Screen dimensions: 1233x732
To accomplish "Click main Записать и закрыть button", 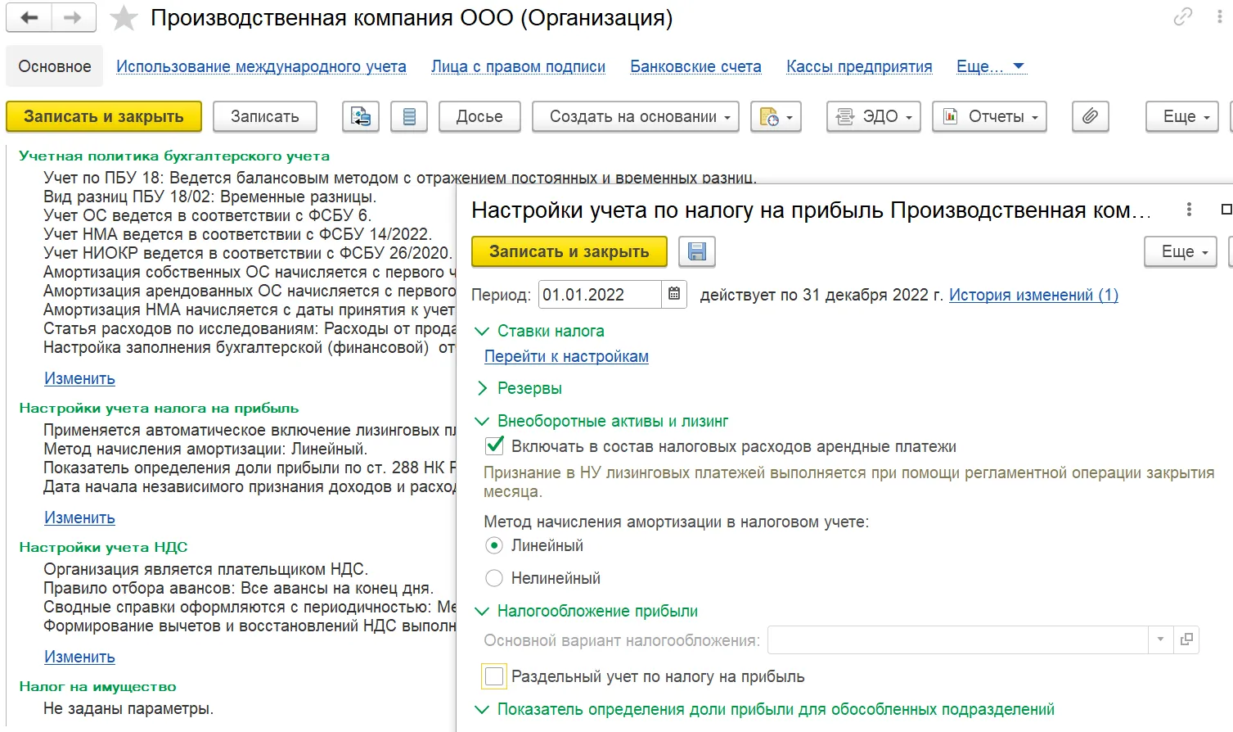I will [x=104, y=117].
